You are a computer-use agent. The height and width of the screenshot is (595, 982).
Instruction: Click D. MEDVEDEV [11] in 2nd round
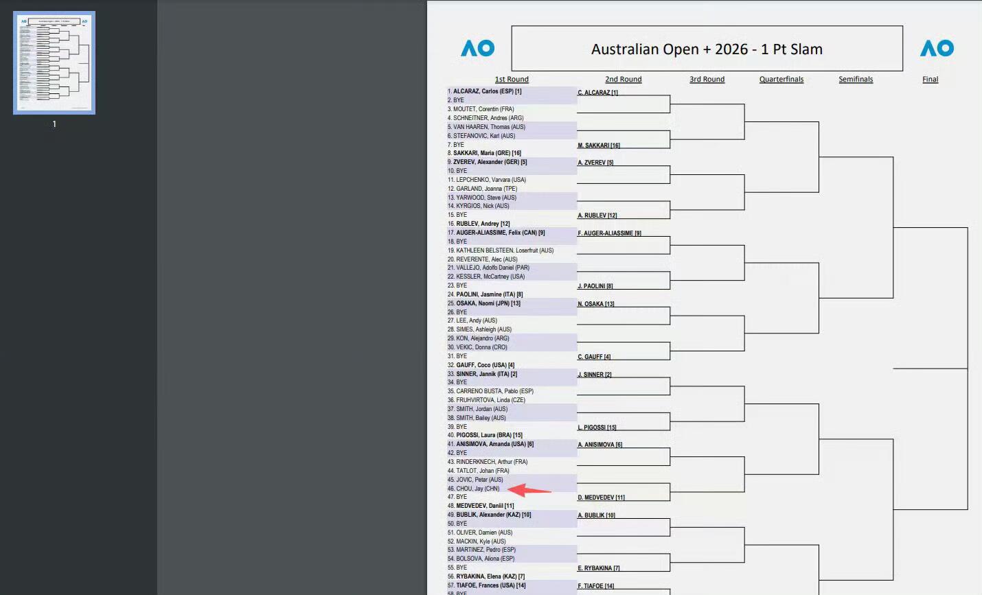coord(602,498)
